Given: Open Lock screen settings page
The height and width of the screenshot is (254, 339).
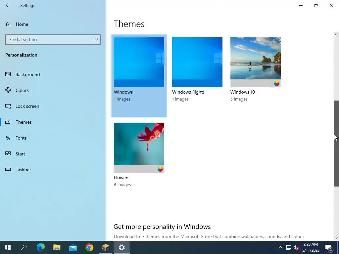Looking at the screenshot, I should point(27,106).
